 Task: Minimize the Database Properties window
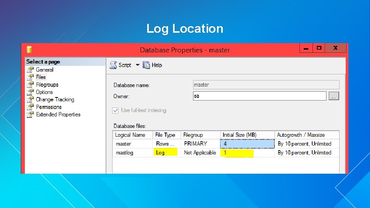(x=306, y=48)
